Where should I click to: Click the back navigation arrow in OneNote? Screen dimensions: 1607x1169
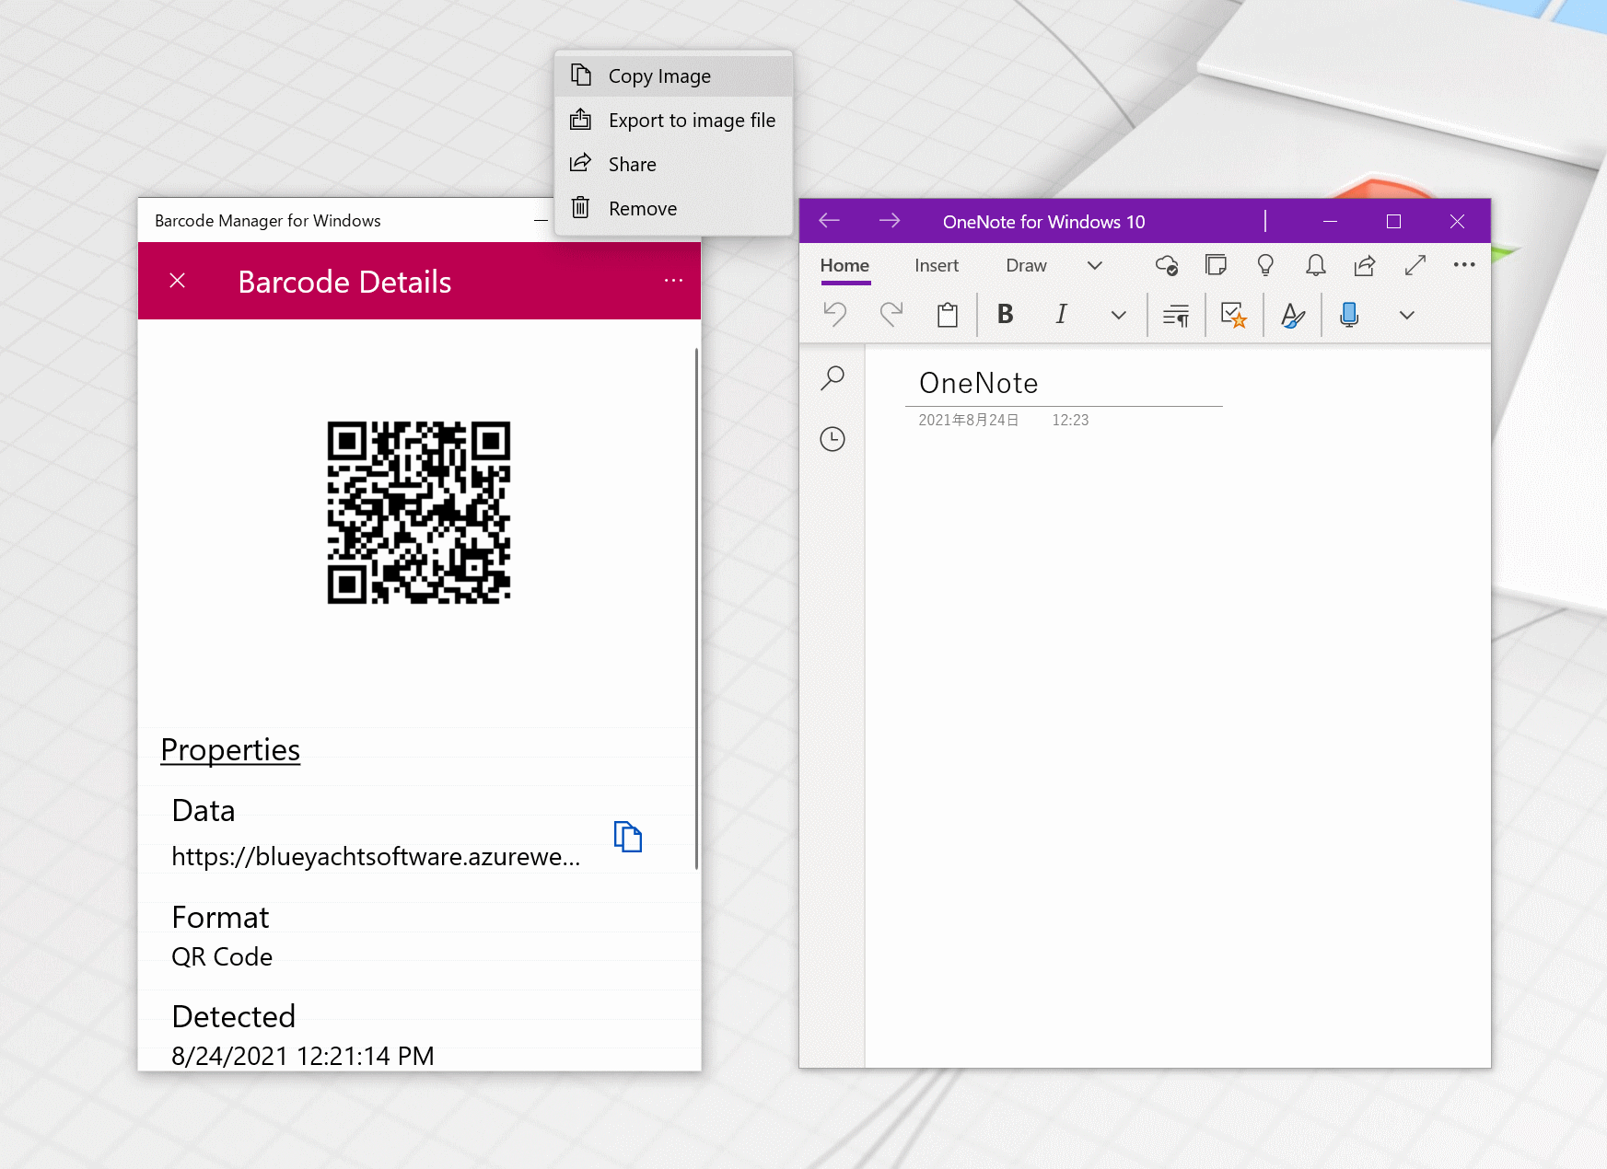[x=828, y=221]
